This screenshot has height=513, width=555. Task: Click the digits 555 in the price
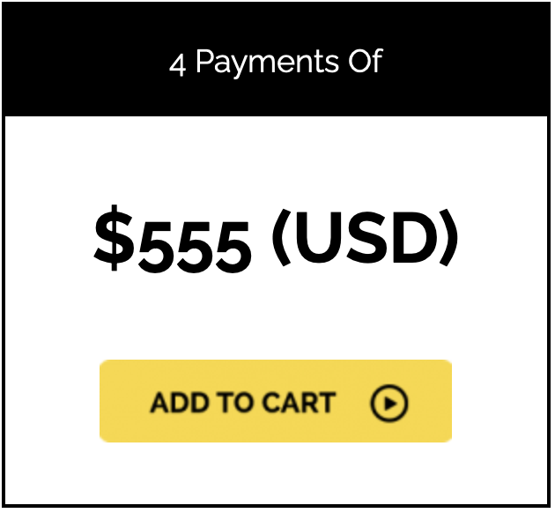tap(192, 242)
